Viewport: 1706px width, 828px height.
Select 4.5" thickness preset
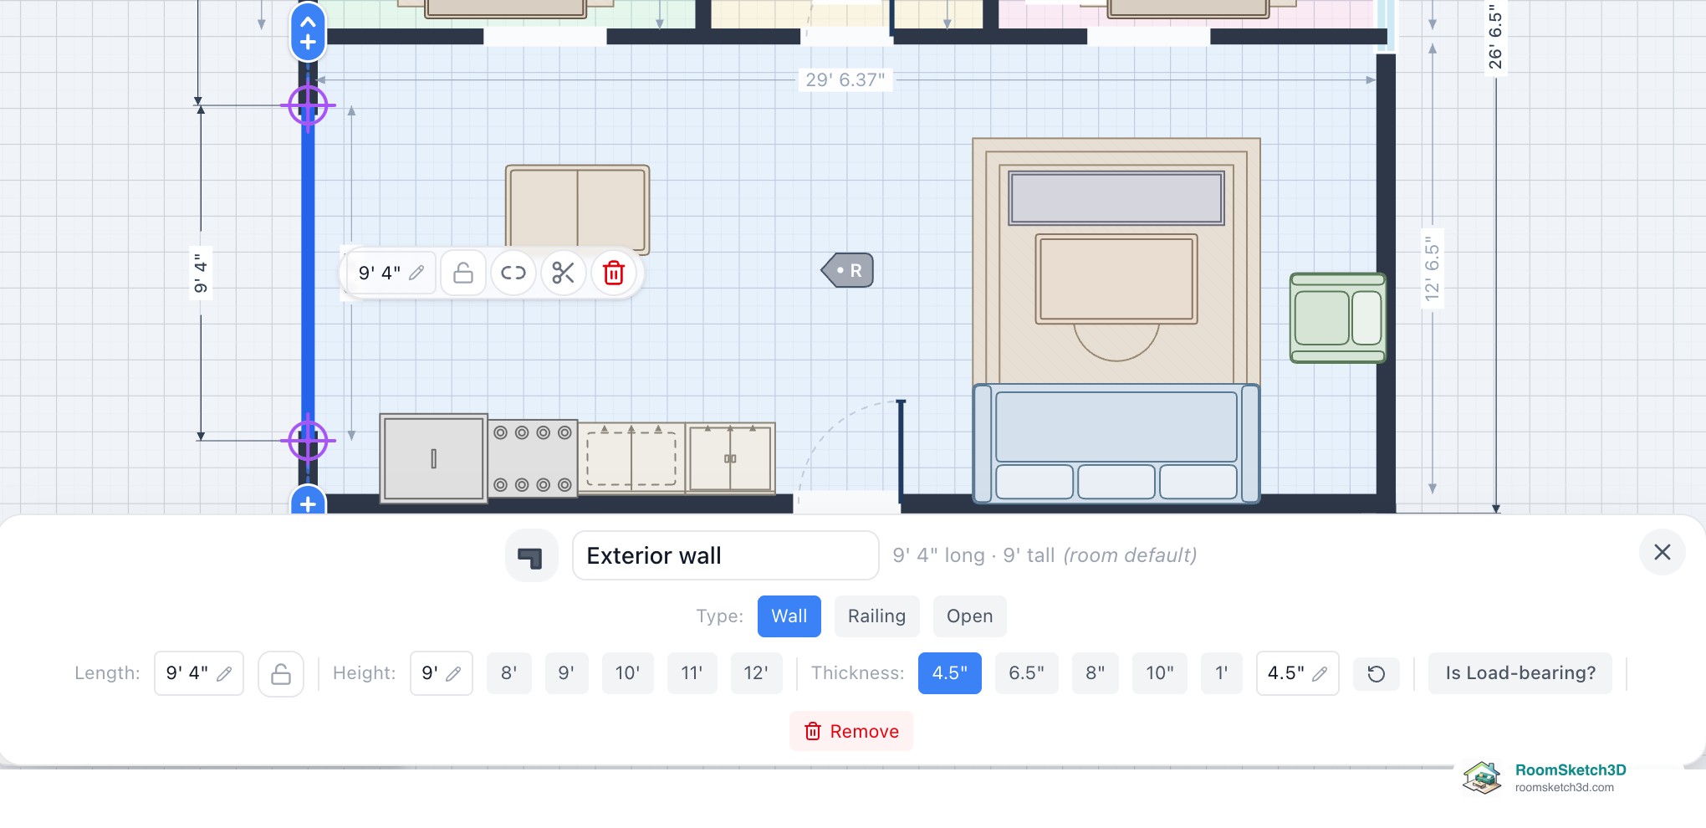(949, 673)
